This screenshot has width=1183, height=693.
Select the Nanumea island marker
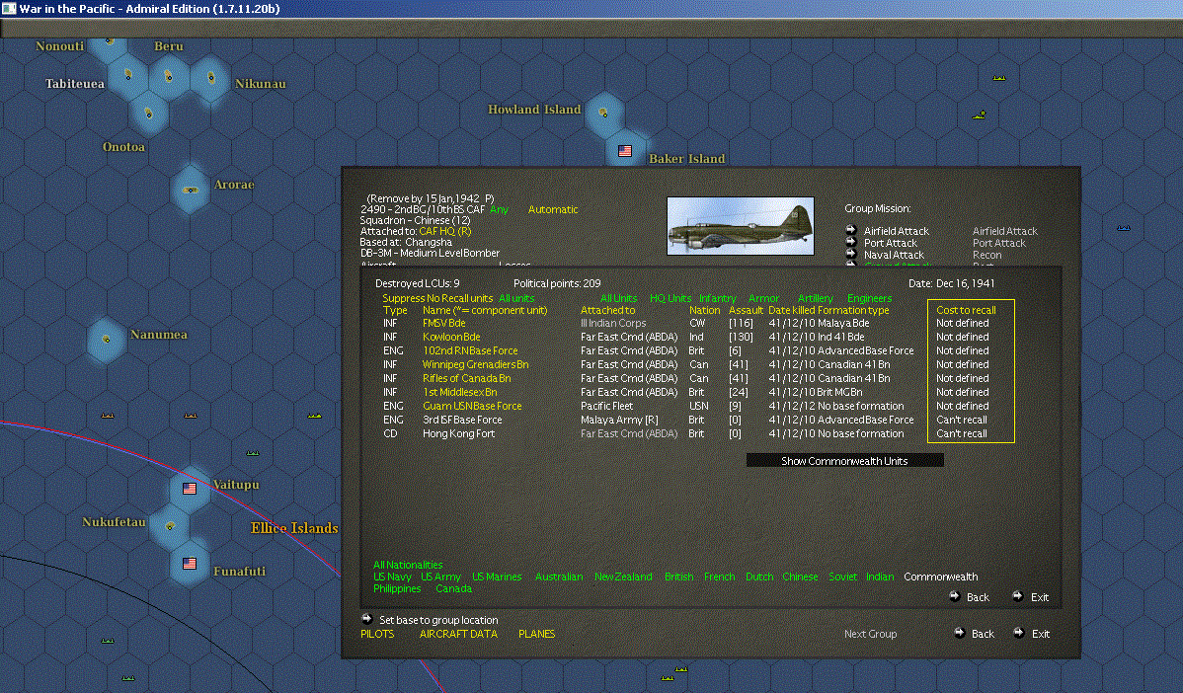[106, 340]
